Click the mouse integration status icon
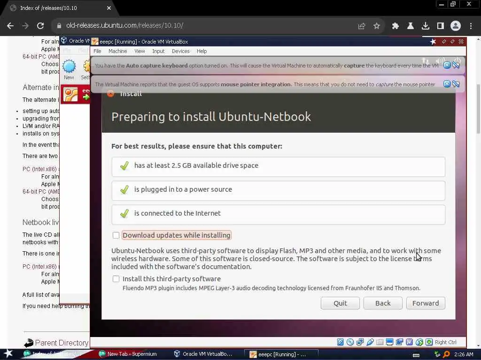The height and width of the screenshot is (360, 481). (x=419, y=342)
